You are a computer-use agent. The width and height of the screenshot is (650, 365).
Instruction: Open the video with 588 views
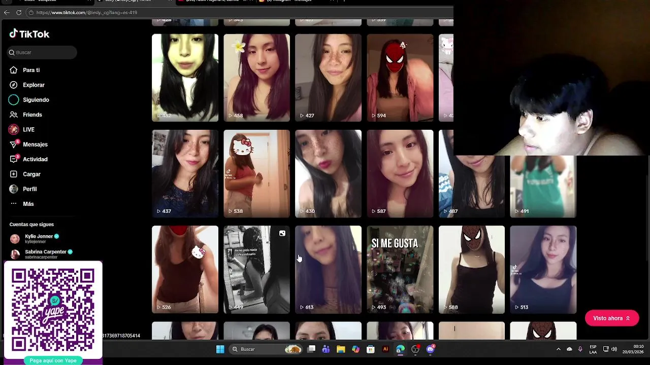[x=472, y=269]
